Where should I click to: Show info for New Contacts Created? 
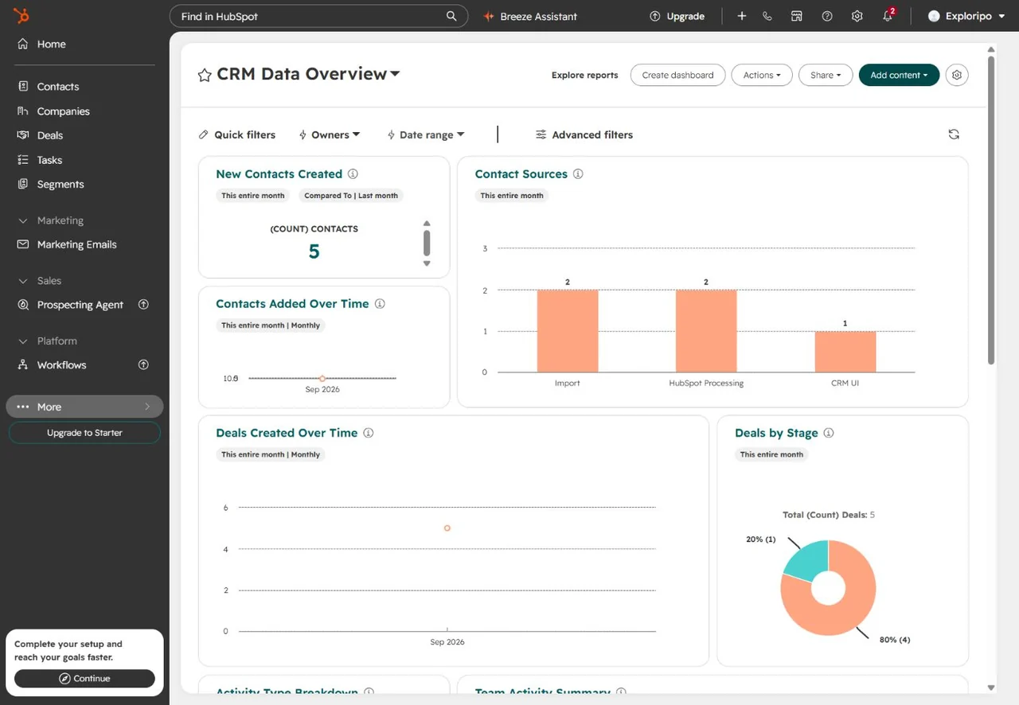tap(353, 174)
